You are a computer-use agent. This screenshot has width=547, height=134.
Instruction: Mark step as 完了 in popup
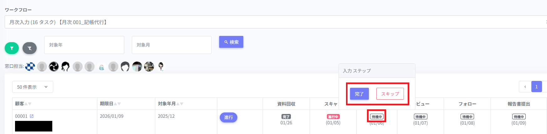[359, 94]
